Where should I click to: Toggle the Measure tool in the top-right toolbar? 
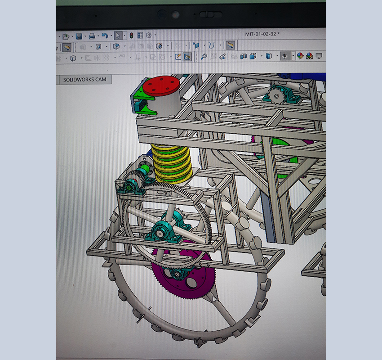point(230,45)
